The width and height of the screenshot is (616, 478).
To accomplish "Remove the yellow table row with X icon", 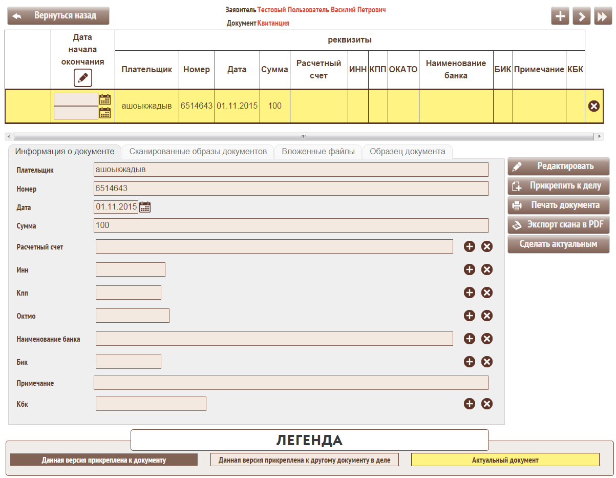I will [x=594, y=106].
